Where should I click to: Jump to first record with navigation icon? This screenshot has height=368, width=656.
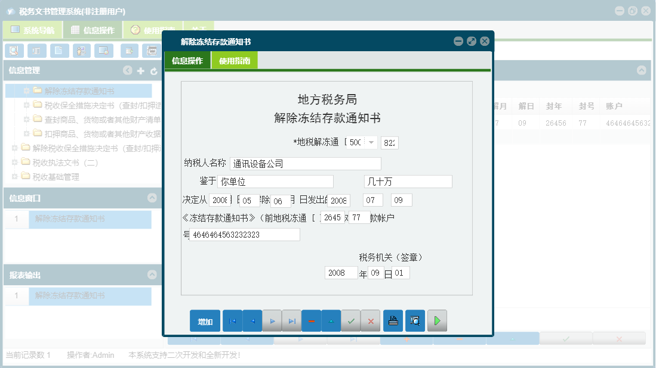(x=233, y=320)
